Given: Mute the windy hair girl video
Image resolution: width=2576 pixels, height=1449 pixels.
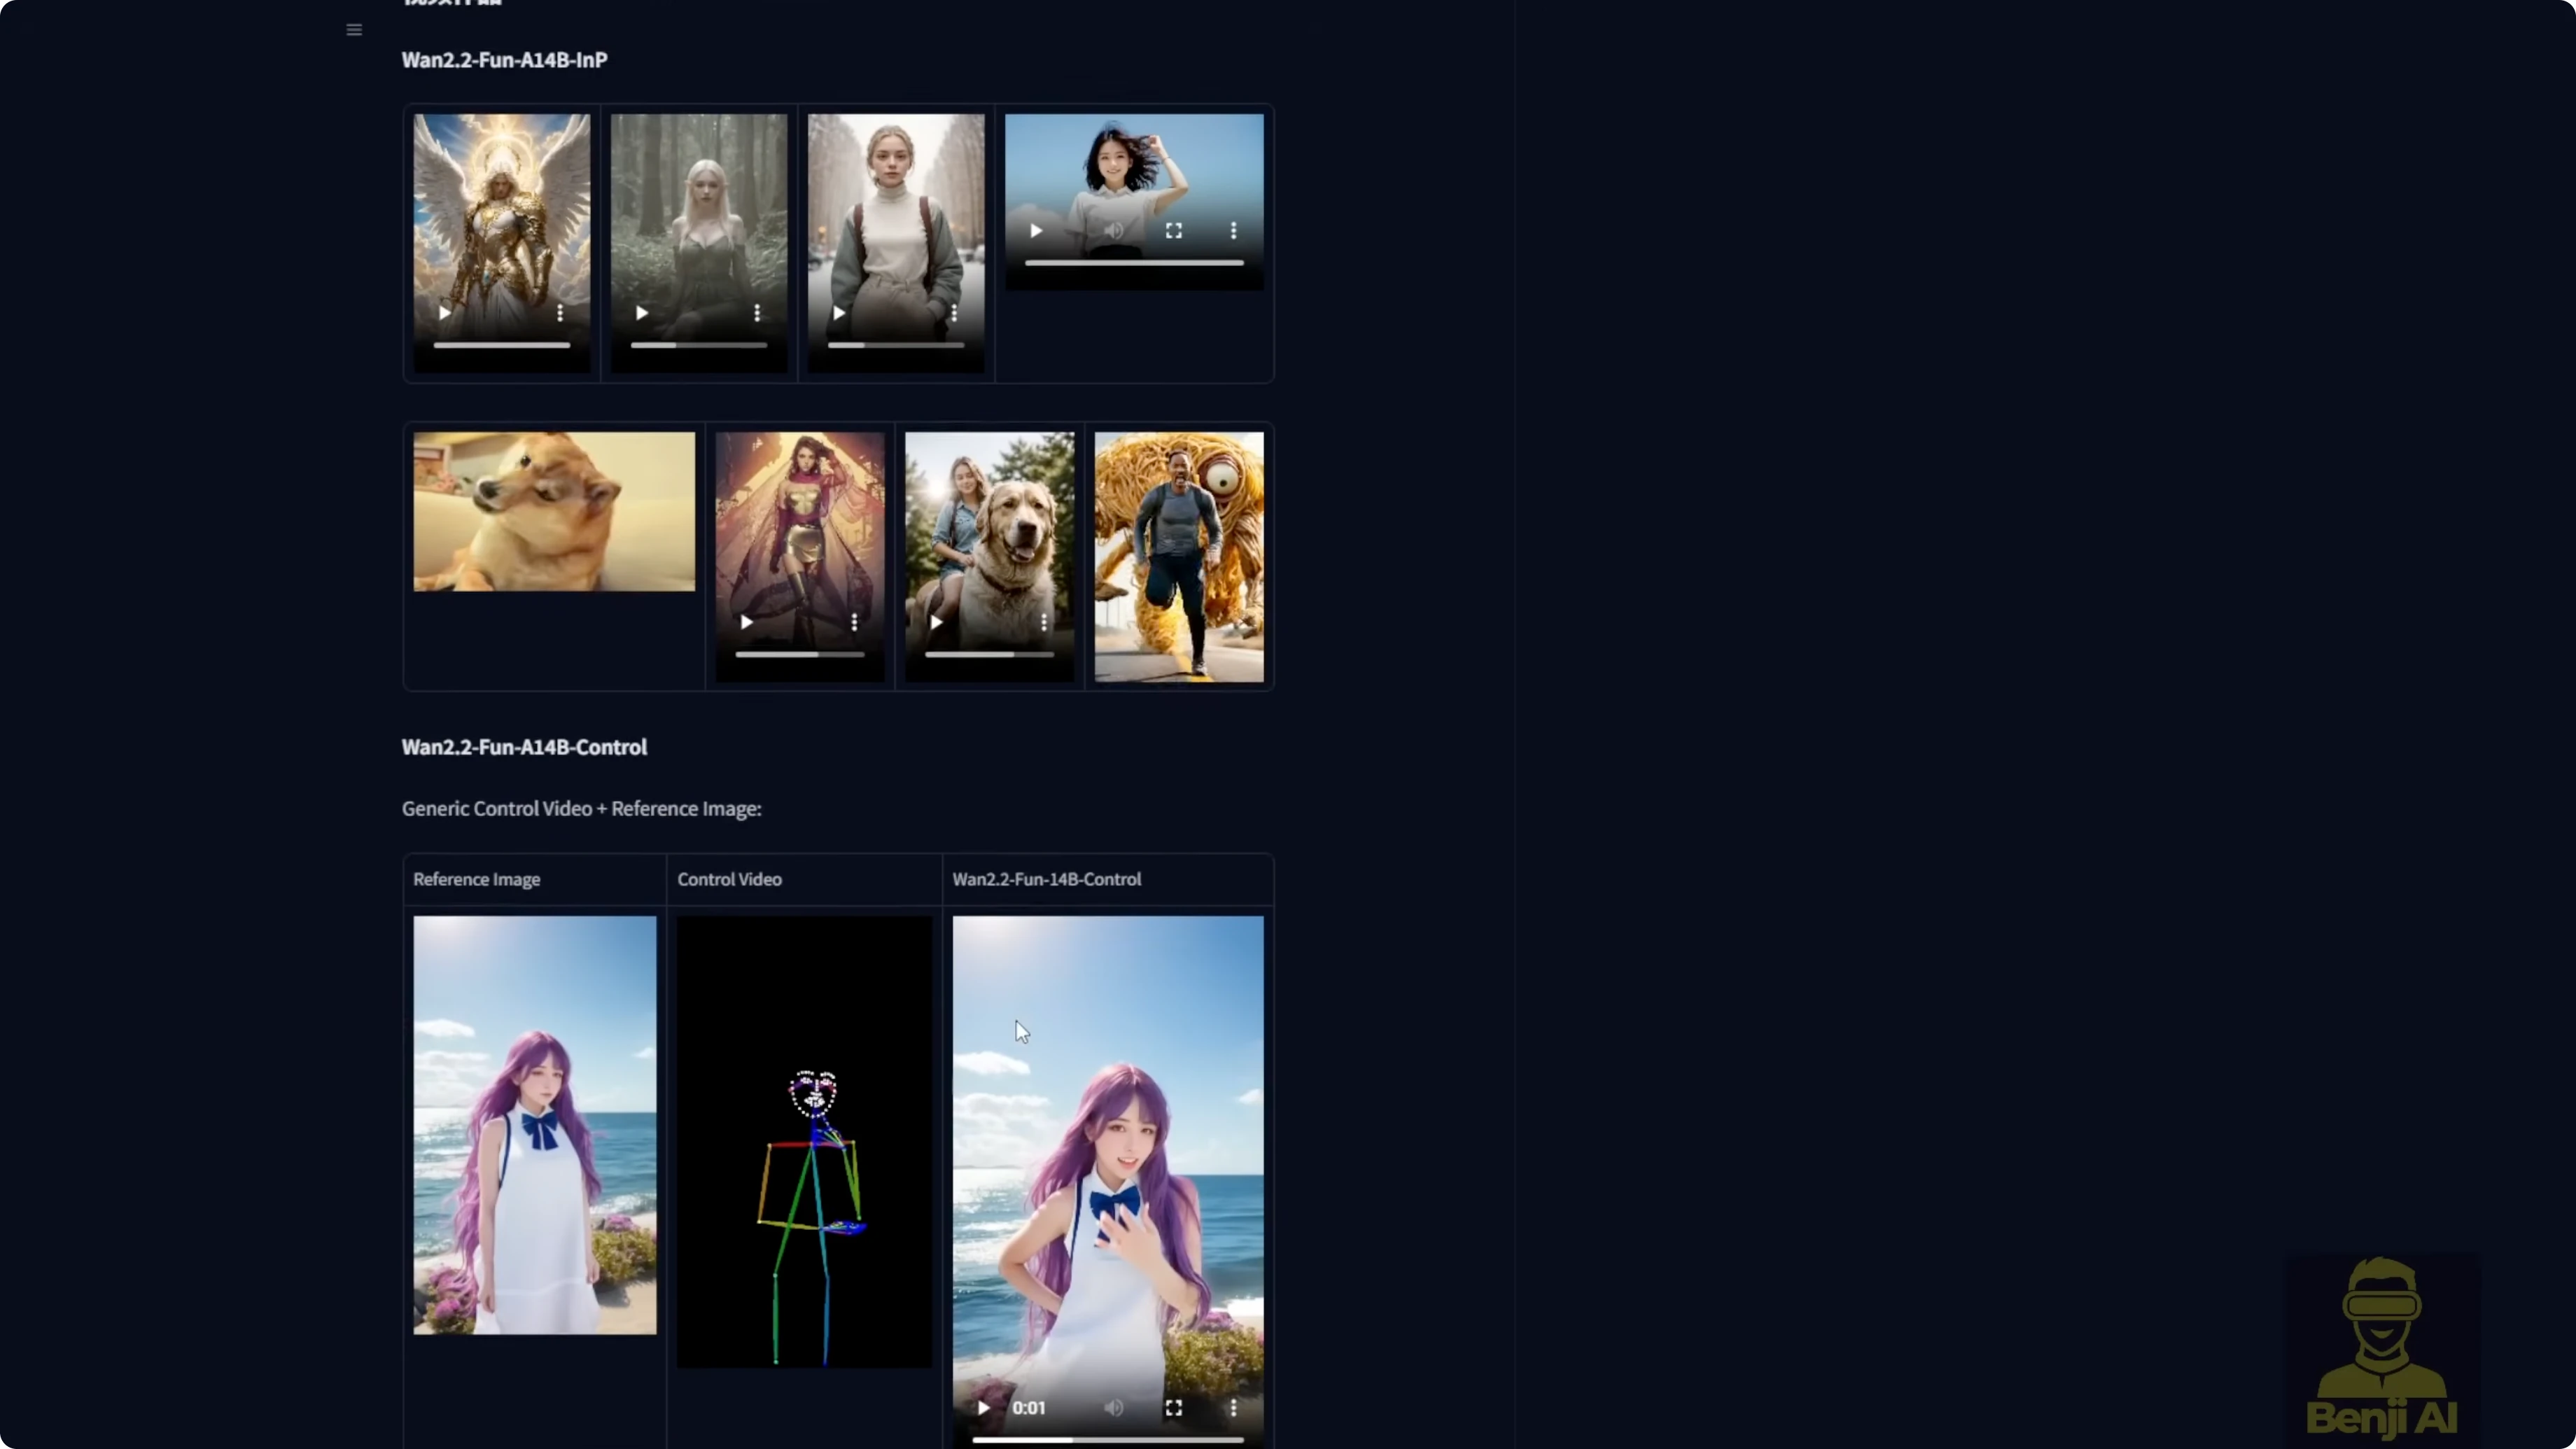Looking at the screenshot, I should (1113, 231).
